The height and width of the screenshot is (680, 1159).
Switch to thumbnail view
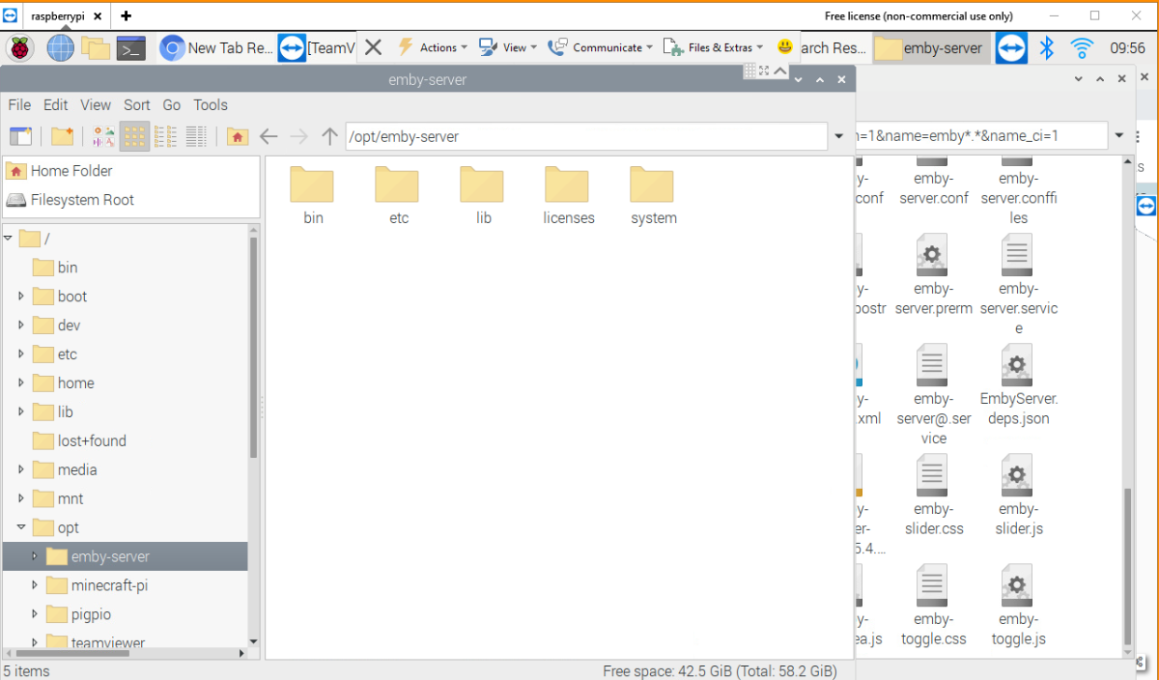(103, 137)
